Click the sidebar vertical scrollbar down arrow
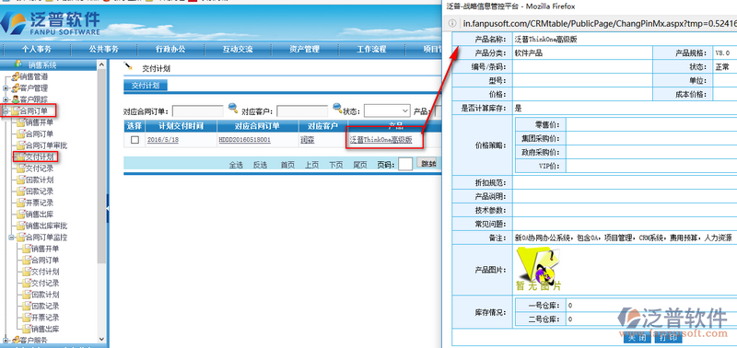Screen dimensions: 737x348 tap(101, 339)
